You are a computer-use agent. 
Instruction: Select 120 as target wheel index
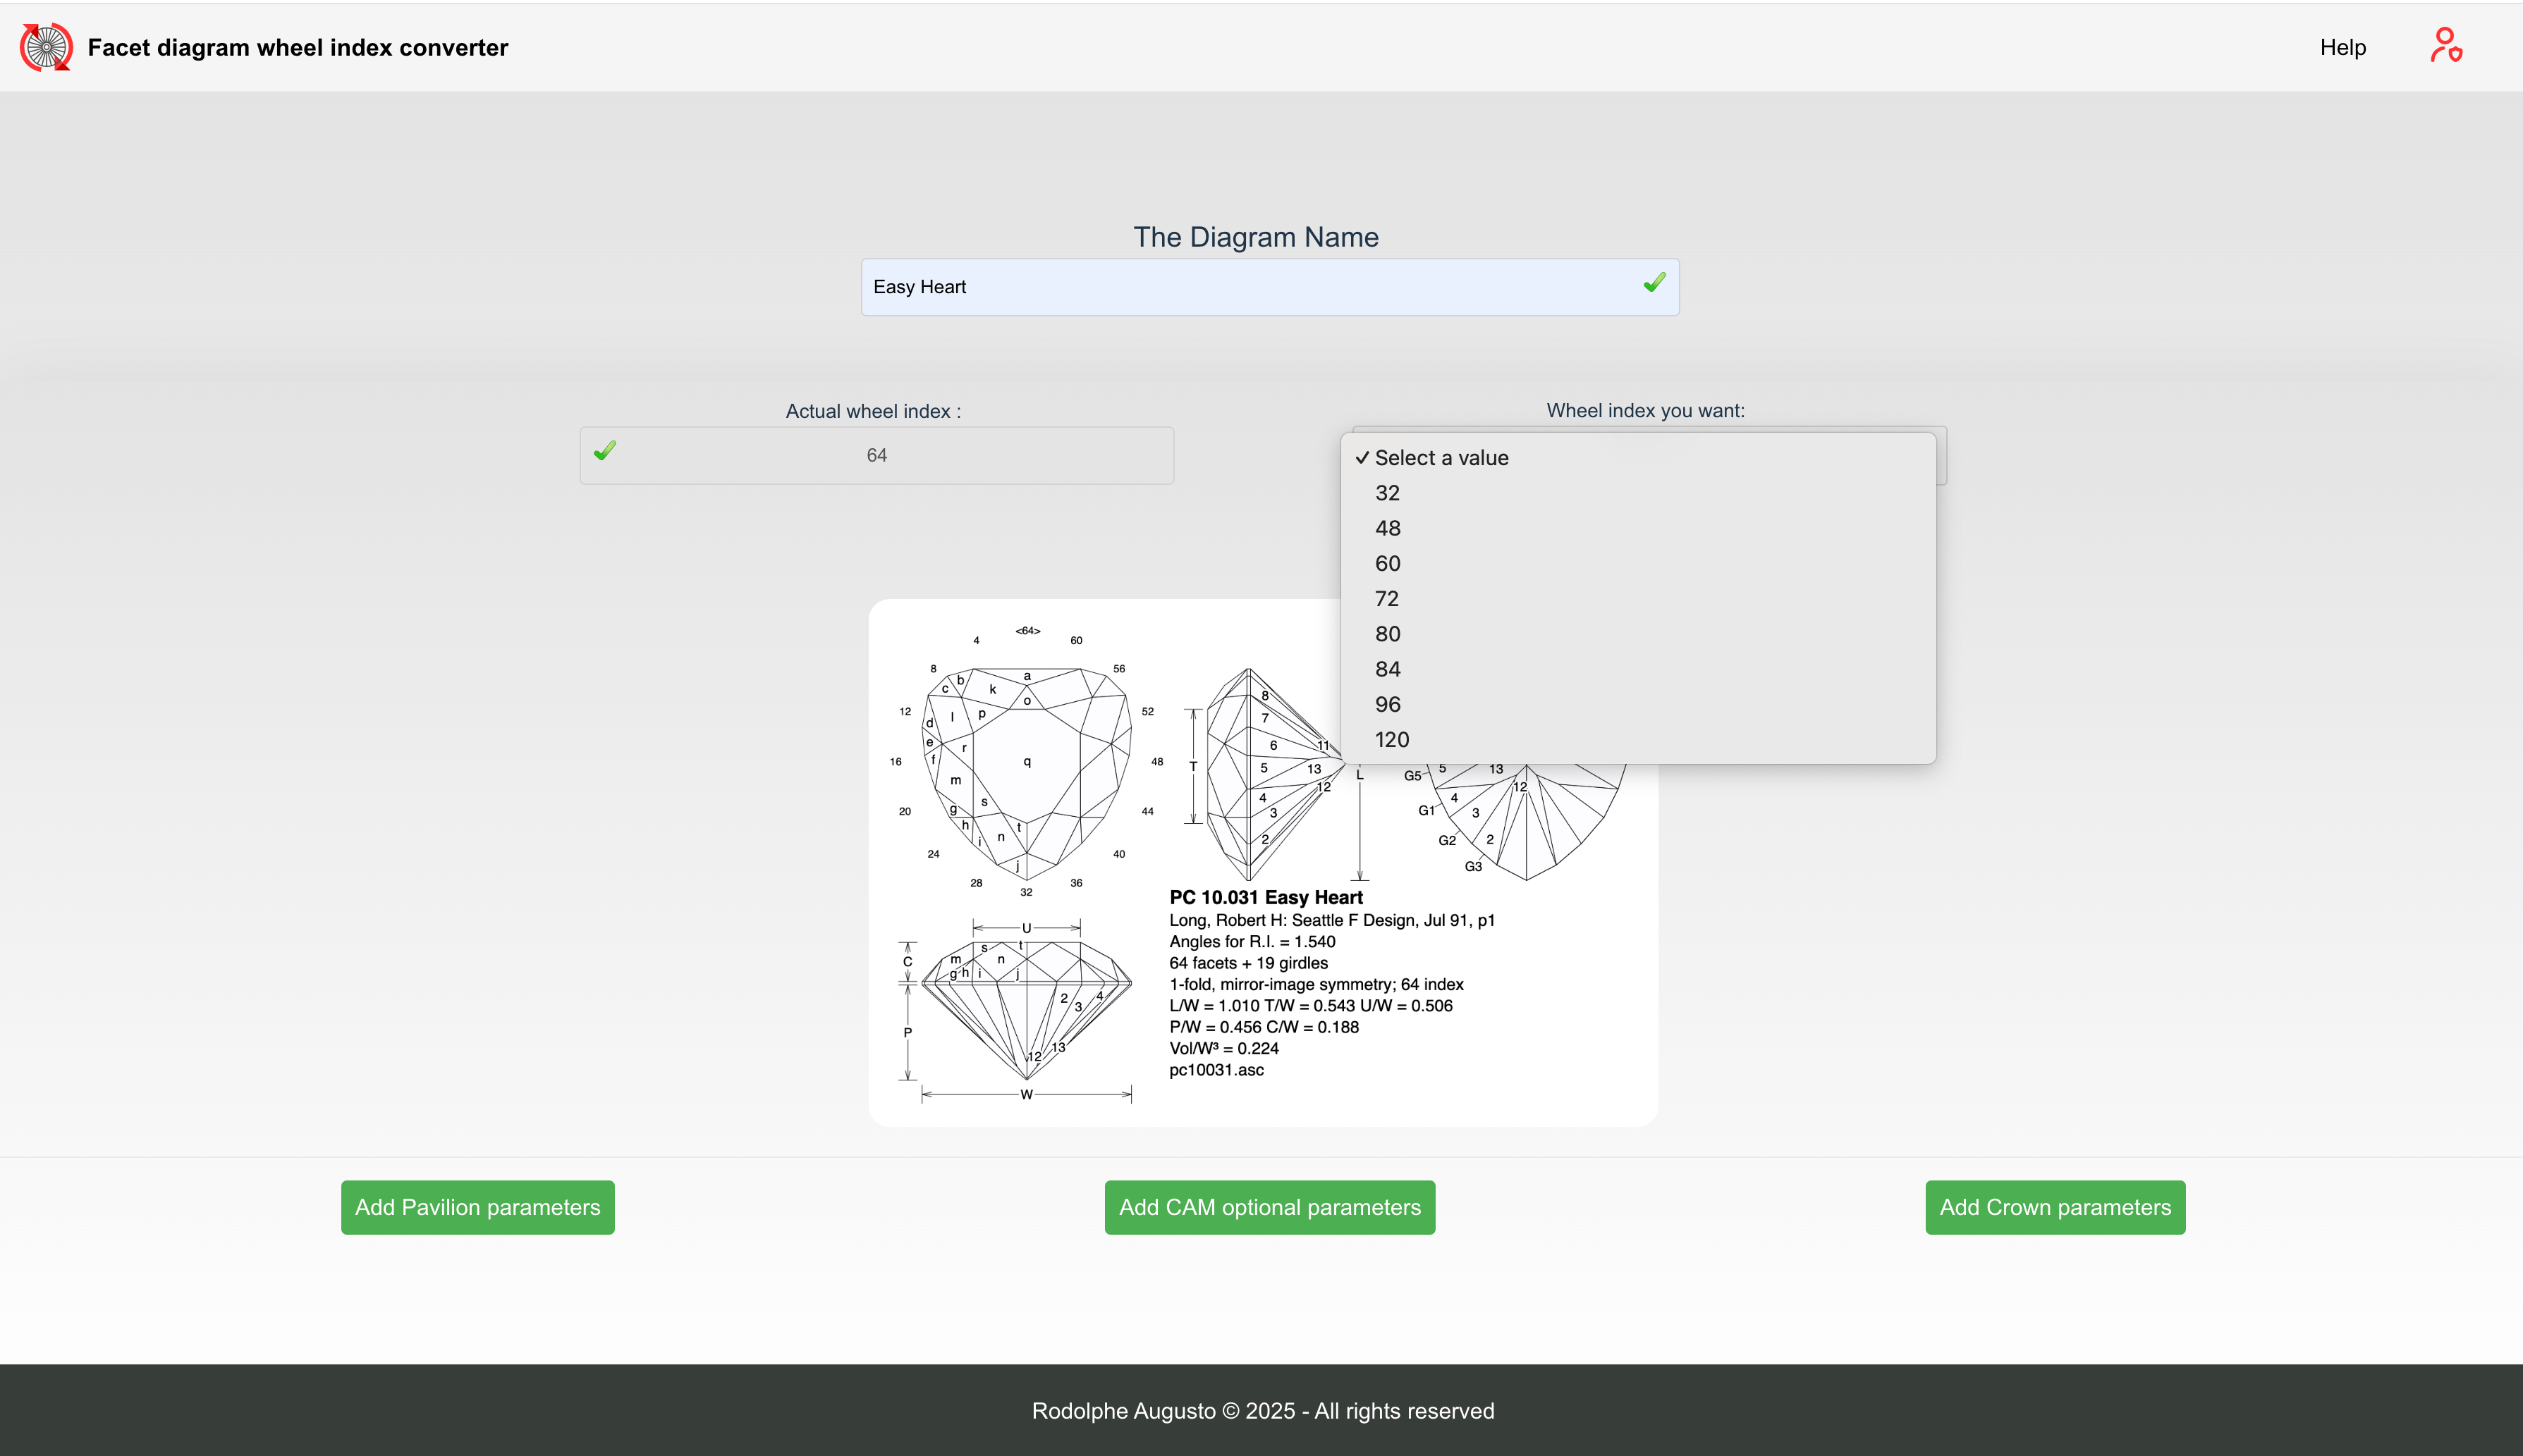[1391, 740]
